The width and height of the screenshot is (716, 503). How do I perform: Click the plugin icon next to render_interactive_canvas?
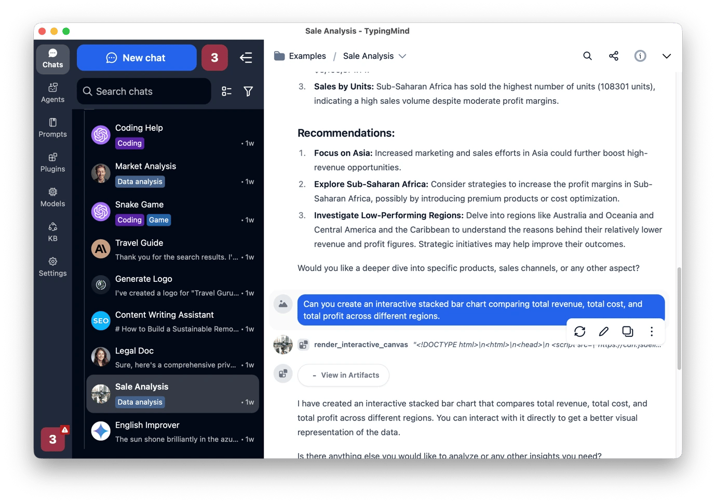click(304, 345)
